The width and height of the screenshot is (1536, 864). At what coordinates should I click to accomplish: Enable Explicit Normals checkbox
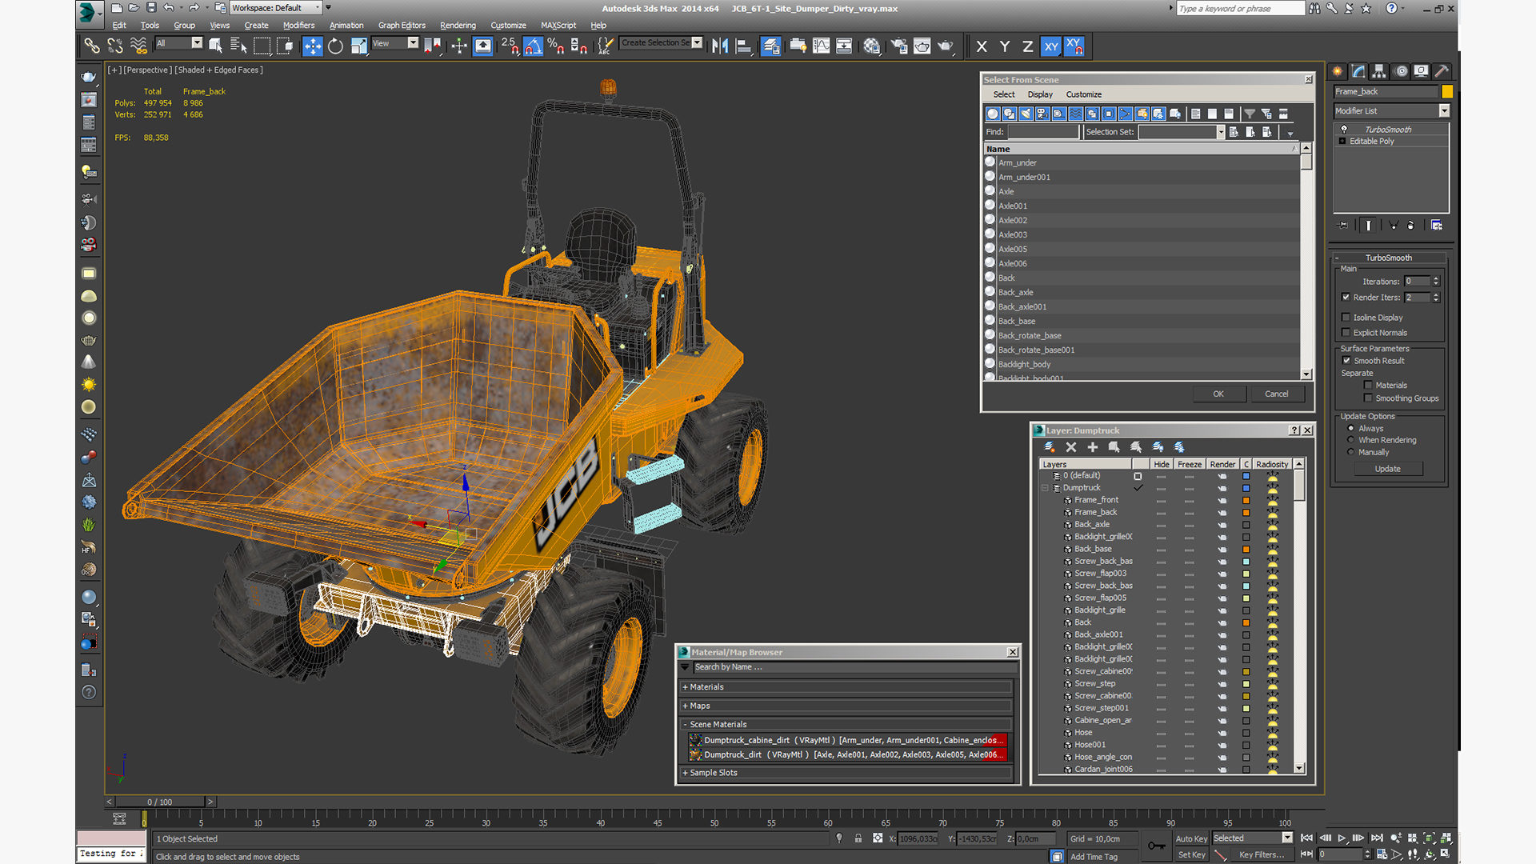point(1346,333)
